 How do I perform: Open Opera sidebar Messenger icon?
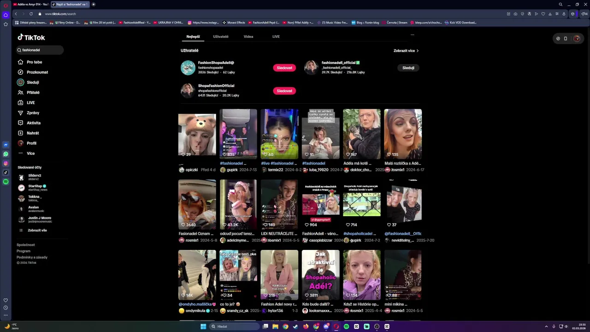6,145
